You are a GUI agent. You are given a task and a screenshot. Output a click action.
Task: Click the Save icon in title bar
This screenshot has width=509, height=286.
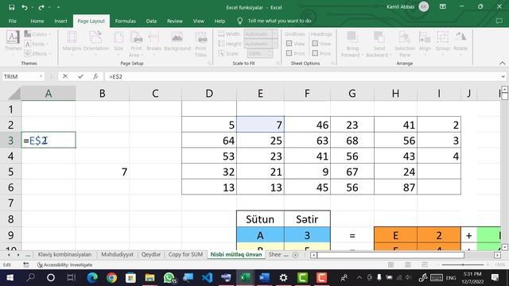tap(12, 7)
